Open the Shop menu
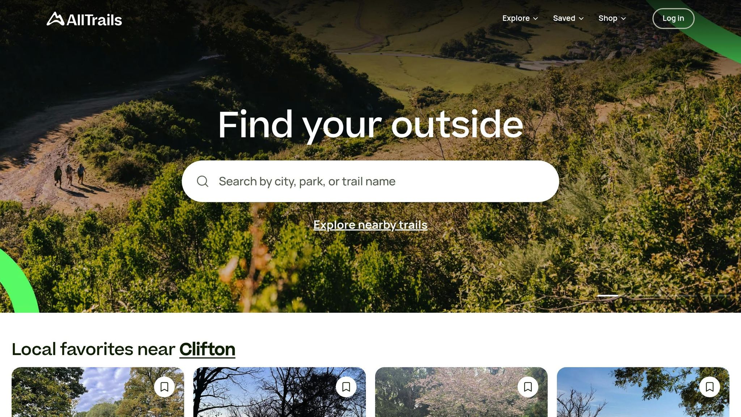The width and height of the screenshot is (741, 417). click(x=612, y=18)
